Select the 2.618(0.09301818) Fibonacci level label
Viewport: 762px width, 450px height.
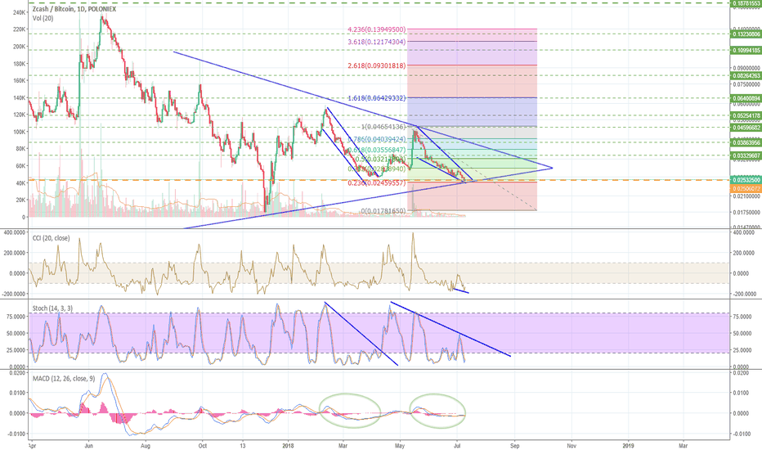pyautogui.click(x=377, y=65)
